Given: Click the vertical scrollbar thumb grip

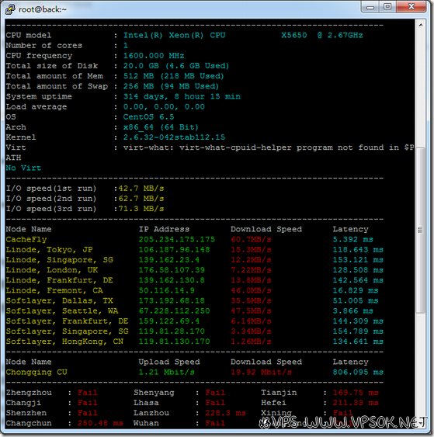Looking at the screenshot, I should pos(420,231).
